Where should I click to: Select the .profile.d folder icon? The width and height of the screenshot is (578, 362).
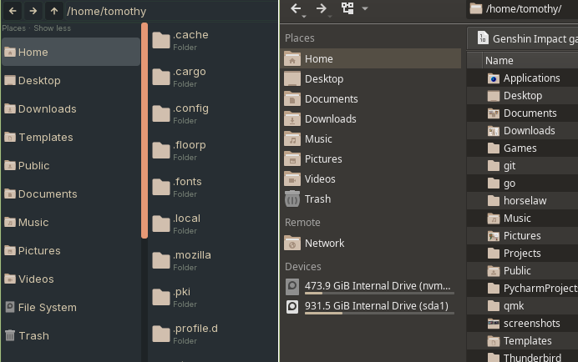click(x=161, y=334)
